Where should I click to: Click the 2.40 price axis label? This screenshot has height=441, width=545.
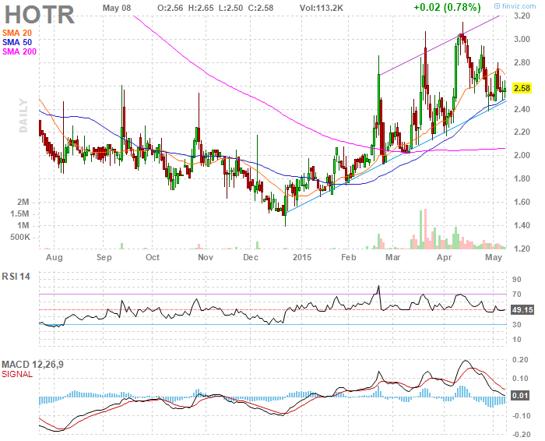click(522, 110)
